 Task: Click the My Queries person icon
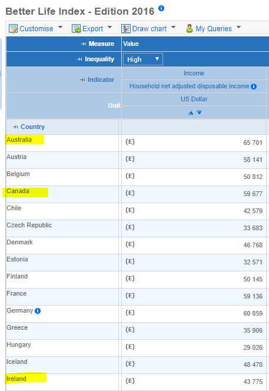click(190, 28)
